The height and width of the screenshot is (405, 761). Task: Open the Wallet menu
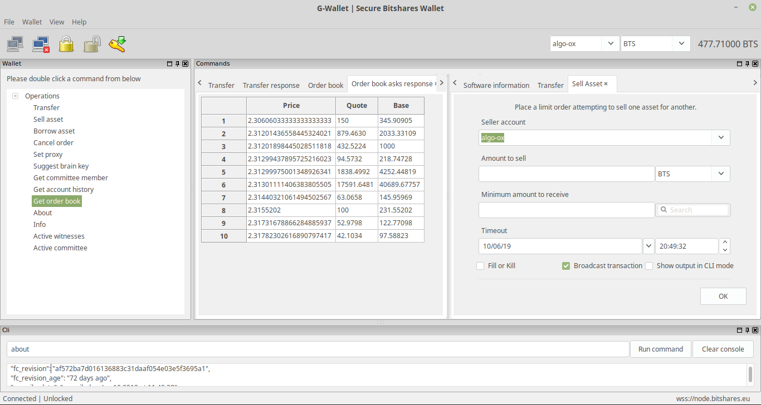(32, 22)
